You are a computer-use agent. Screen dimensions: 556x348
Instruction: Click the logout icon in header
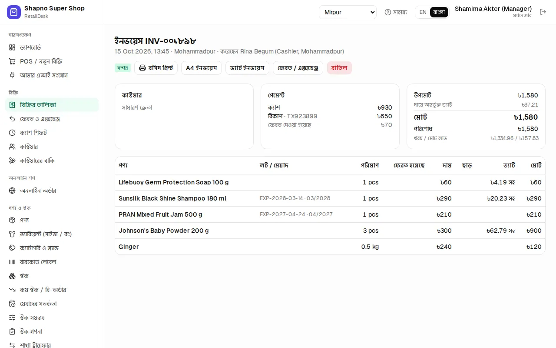point(543,12)
